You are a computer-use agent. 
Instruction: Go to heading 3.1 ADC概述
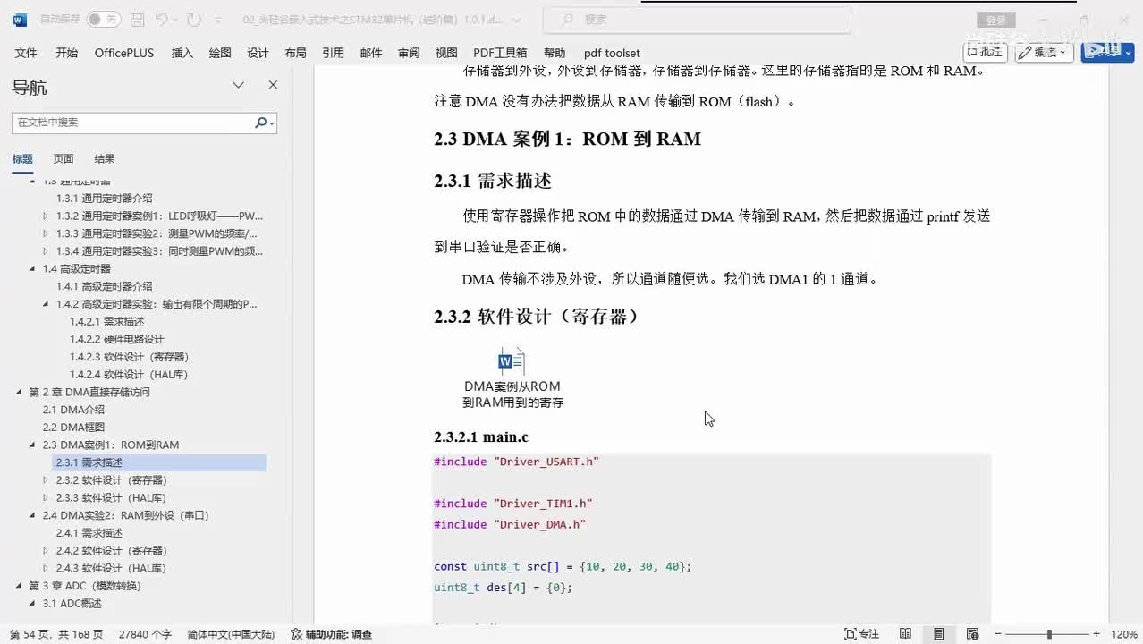(x=72, y=604)
